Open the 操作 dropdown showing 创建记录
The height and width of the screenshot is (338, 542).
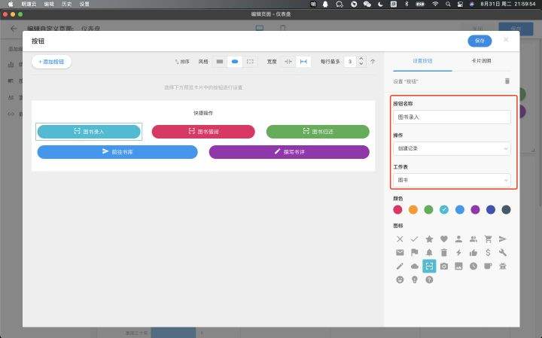451,148
